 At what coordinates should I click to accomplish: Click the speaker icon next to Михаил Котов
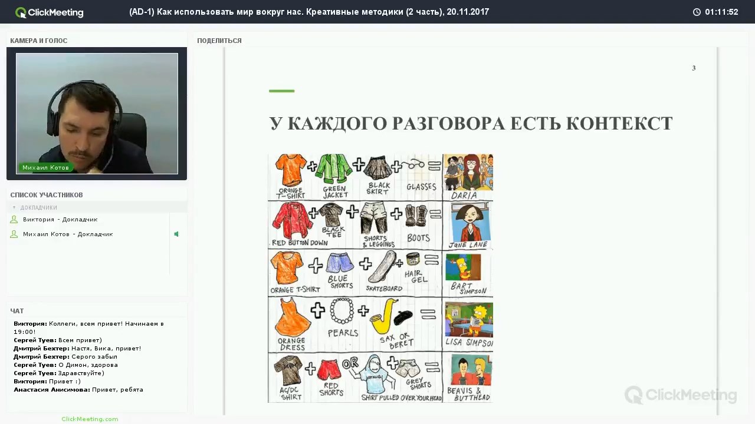click(x=176, y=234)
